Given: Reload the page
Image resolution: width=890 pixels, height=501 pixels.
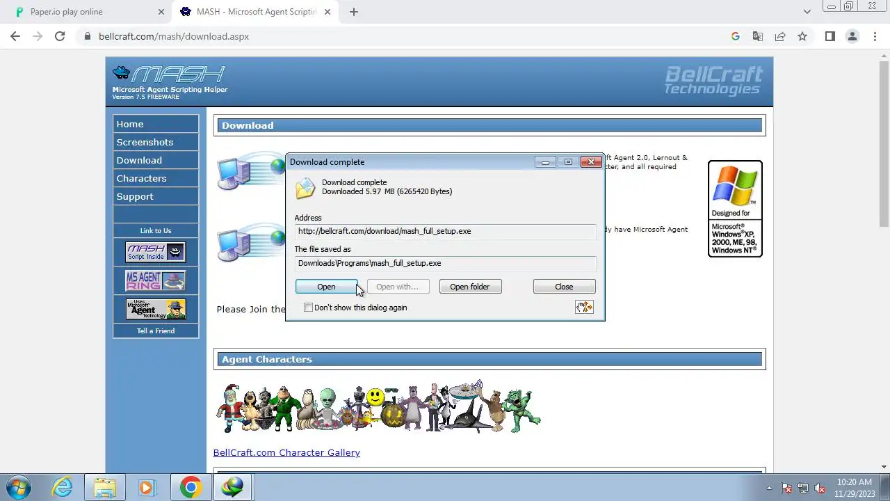Looking at the screenshot, I should (x=60, y=36).
